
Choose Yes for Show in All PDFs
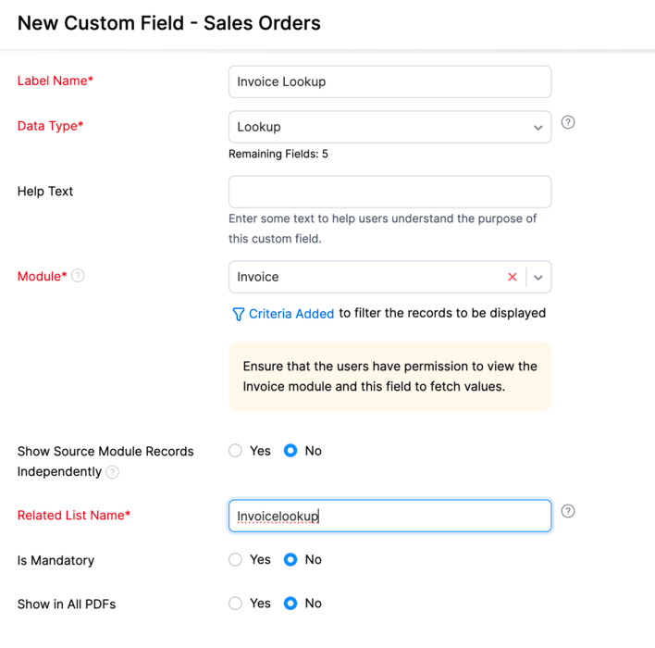pos(235,604)
